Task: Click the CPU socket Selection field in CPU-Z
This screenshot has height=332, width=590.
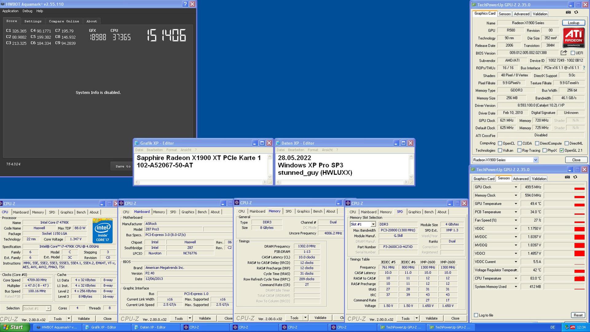Action: tap(37, 308)
